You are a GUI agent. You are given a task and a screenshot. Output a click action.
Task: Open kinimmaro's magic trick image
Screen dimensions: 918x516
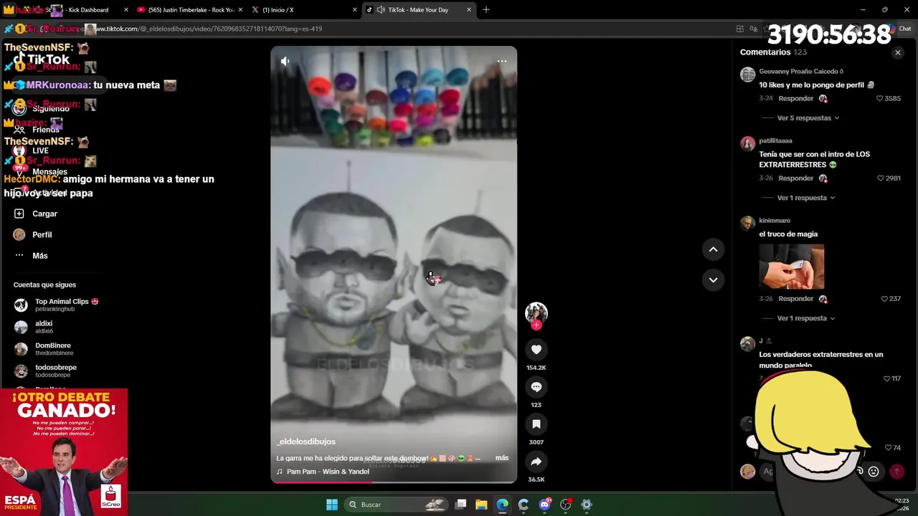791,267
